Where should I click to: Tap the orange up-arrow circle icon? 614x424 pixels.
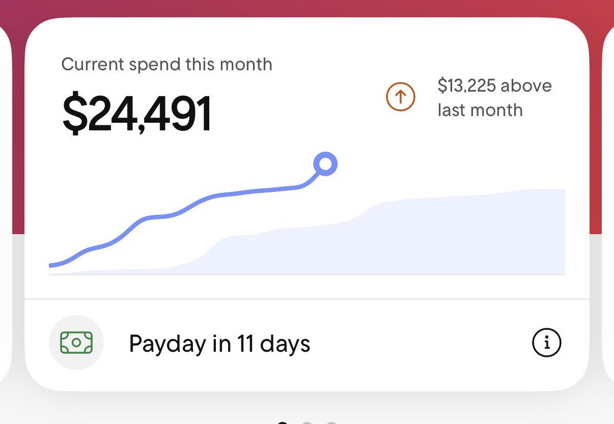[x=401, y=96]
